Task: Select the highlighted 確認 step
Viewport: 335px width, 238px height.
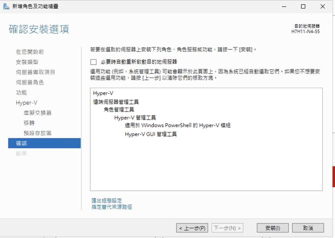Action: (x=22, y=143)
